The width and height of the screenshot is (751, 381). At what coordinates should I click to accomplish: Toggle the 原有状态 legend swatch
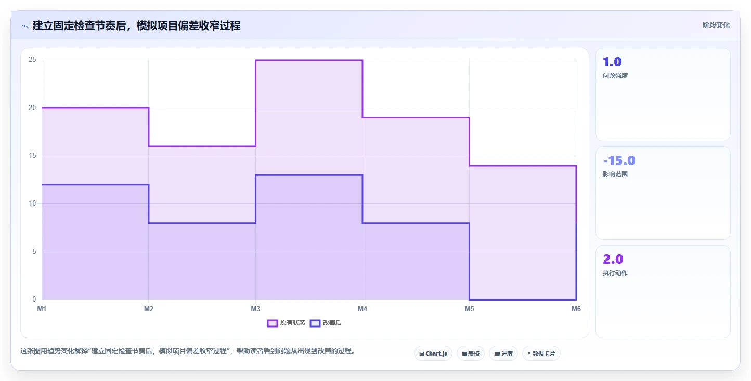273,323
